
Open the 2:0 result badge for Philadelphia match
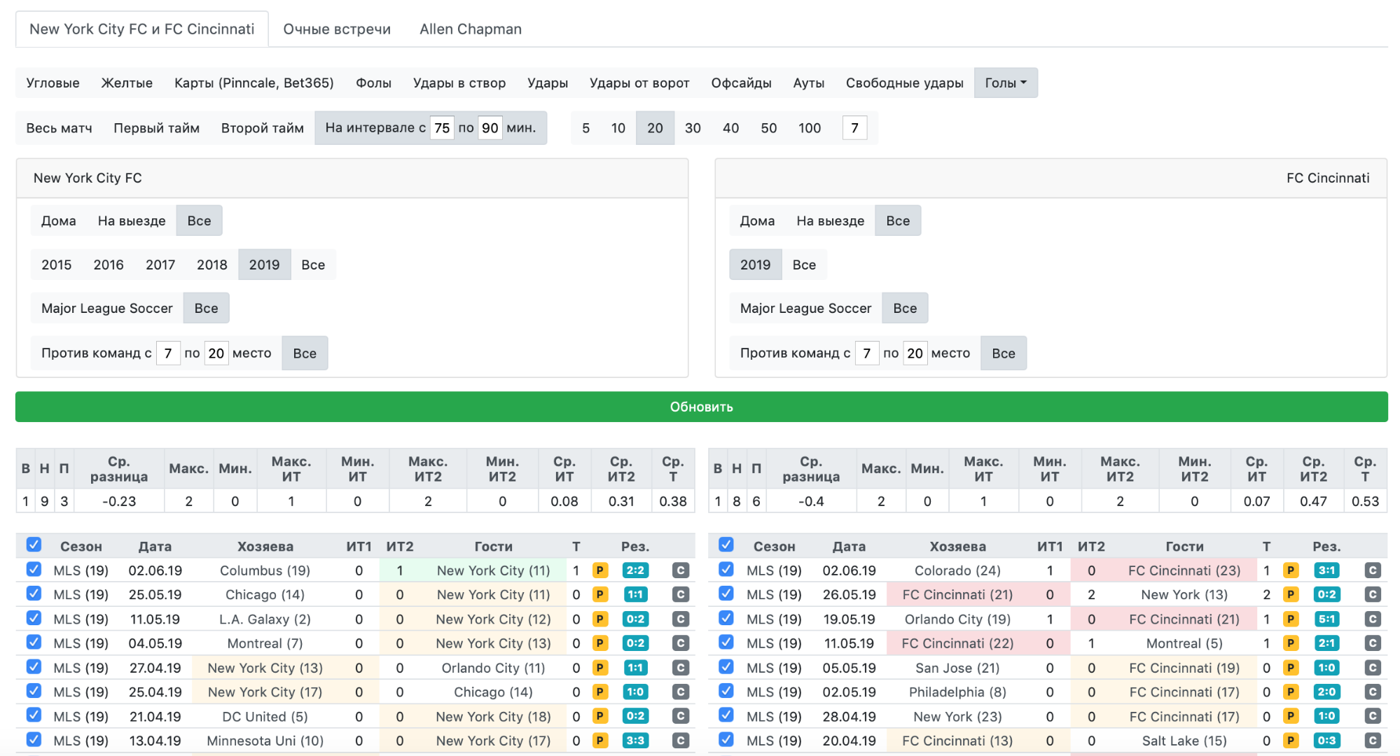(1326, 692)
